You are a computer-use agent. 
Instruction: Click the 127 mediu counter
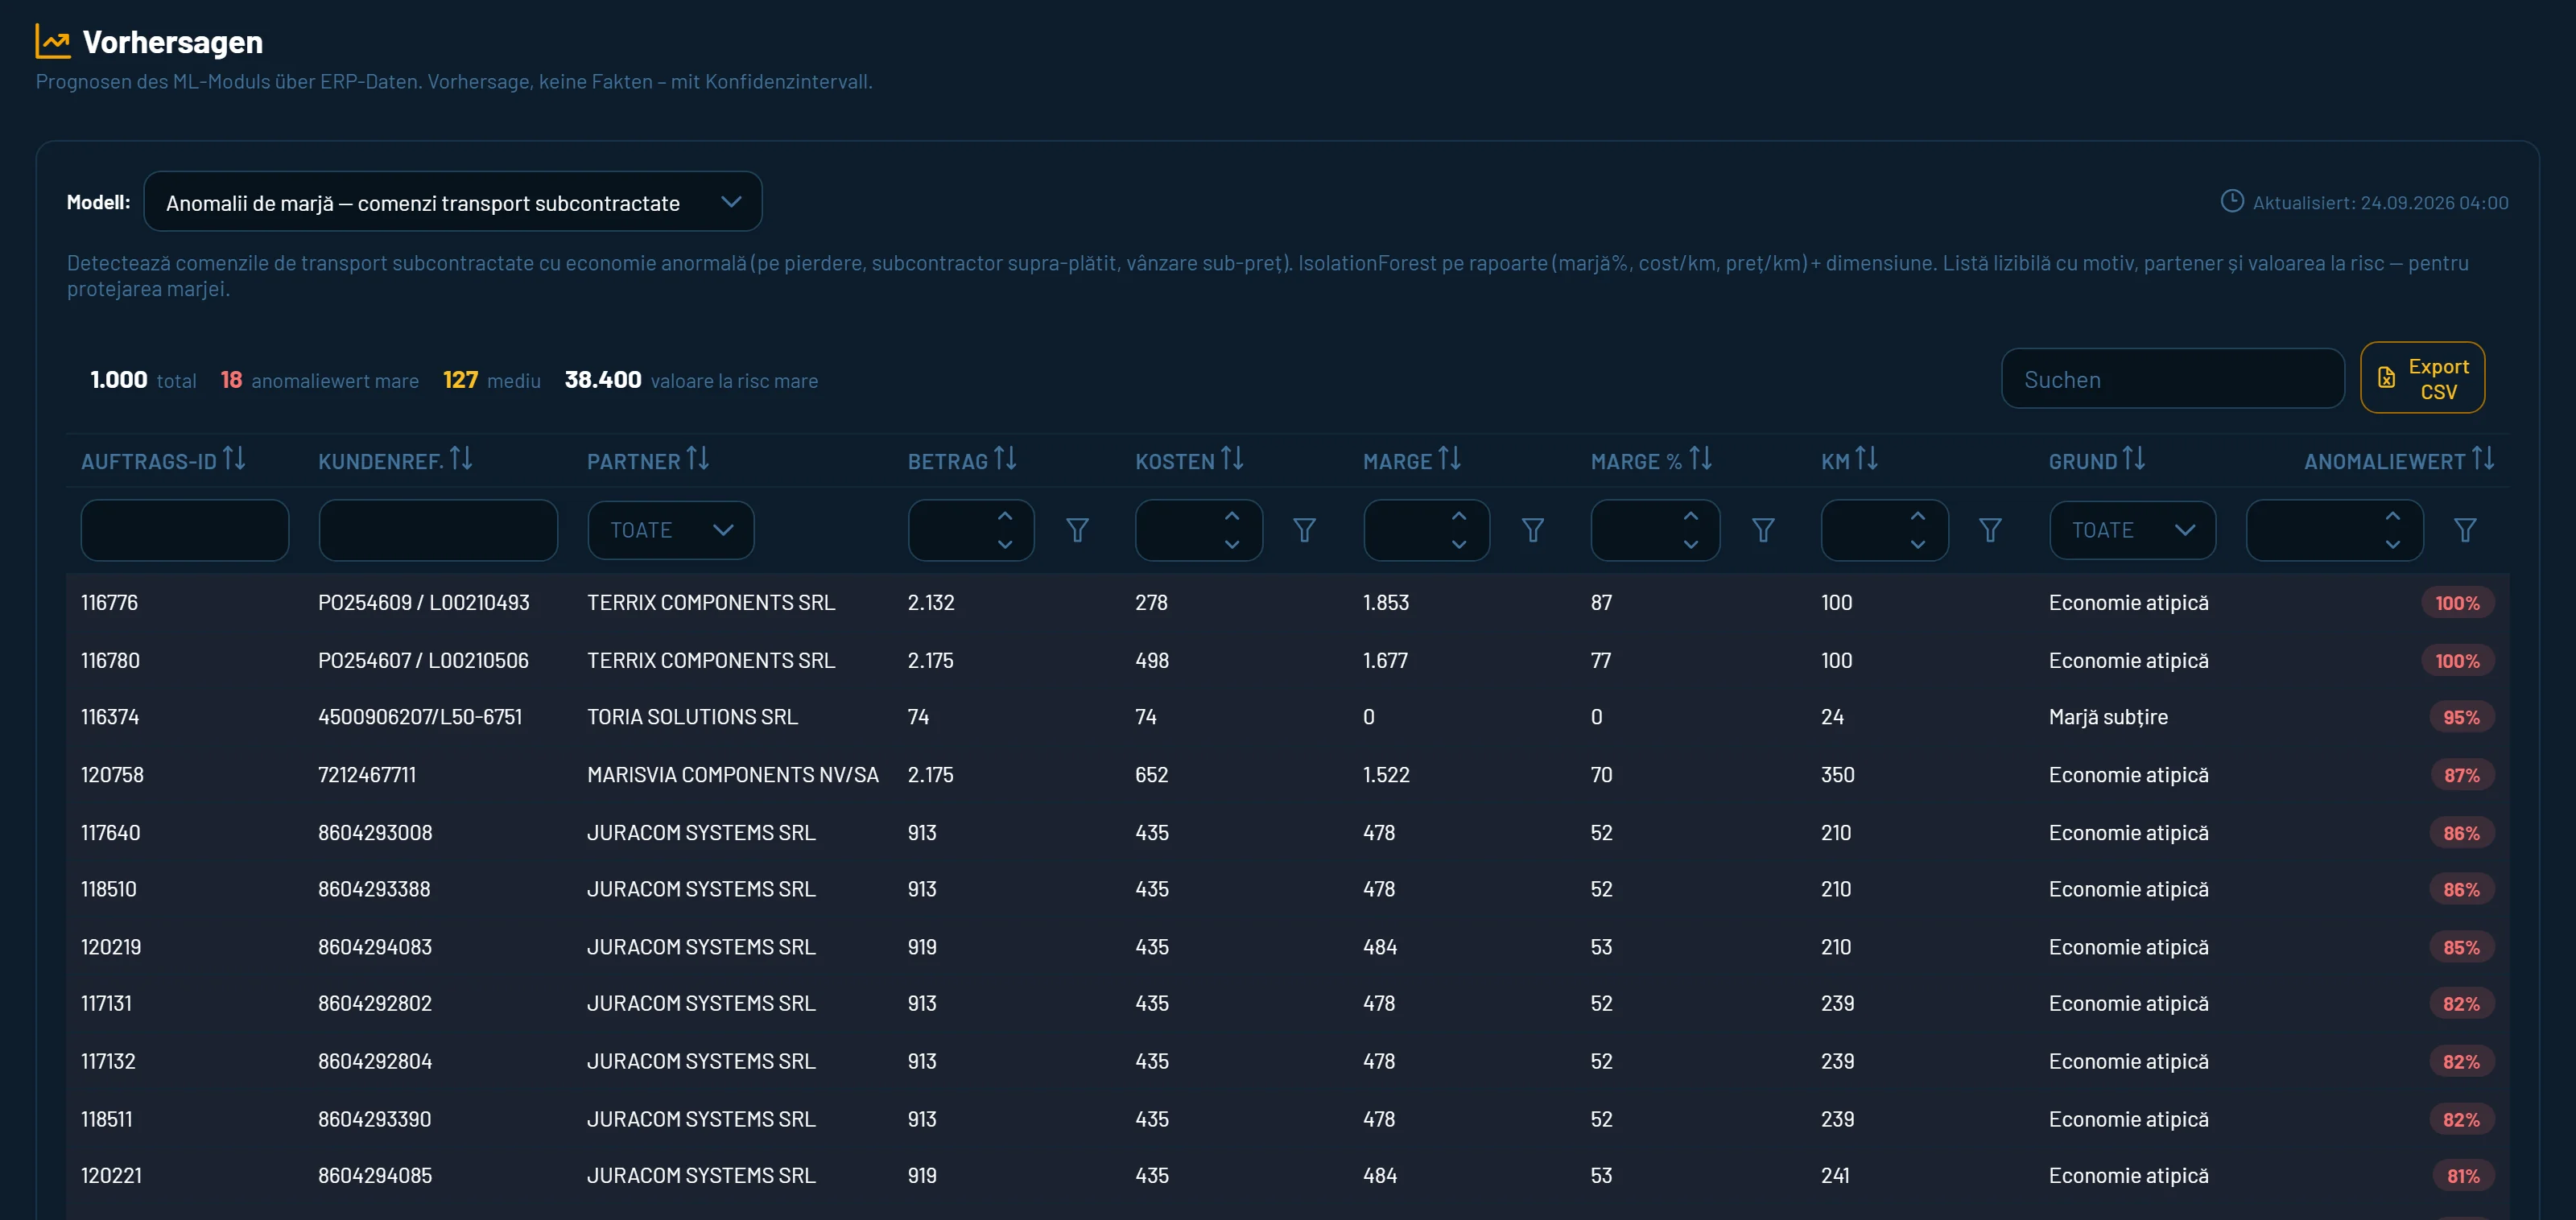coord(491,380)
